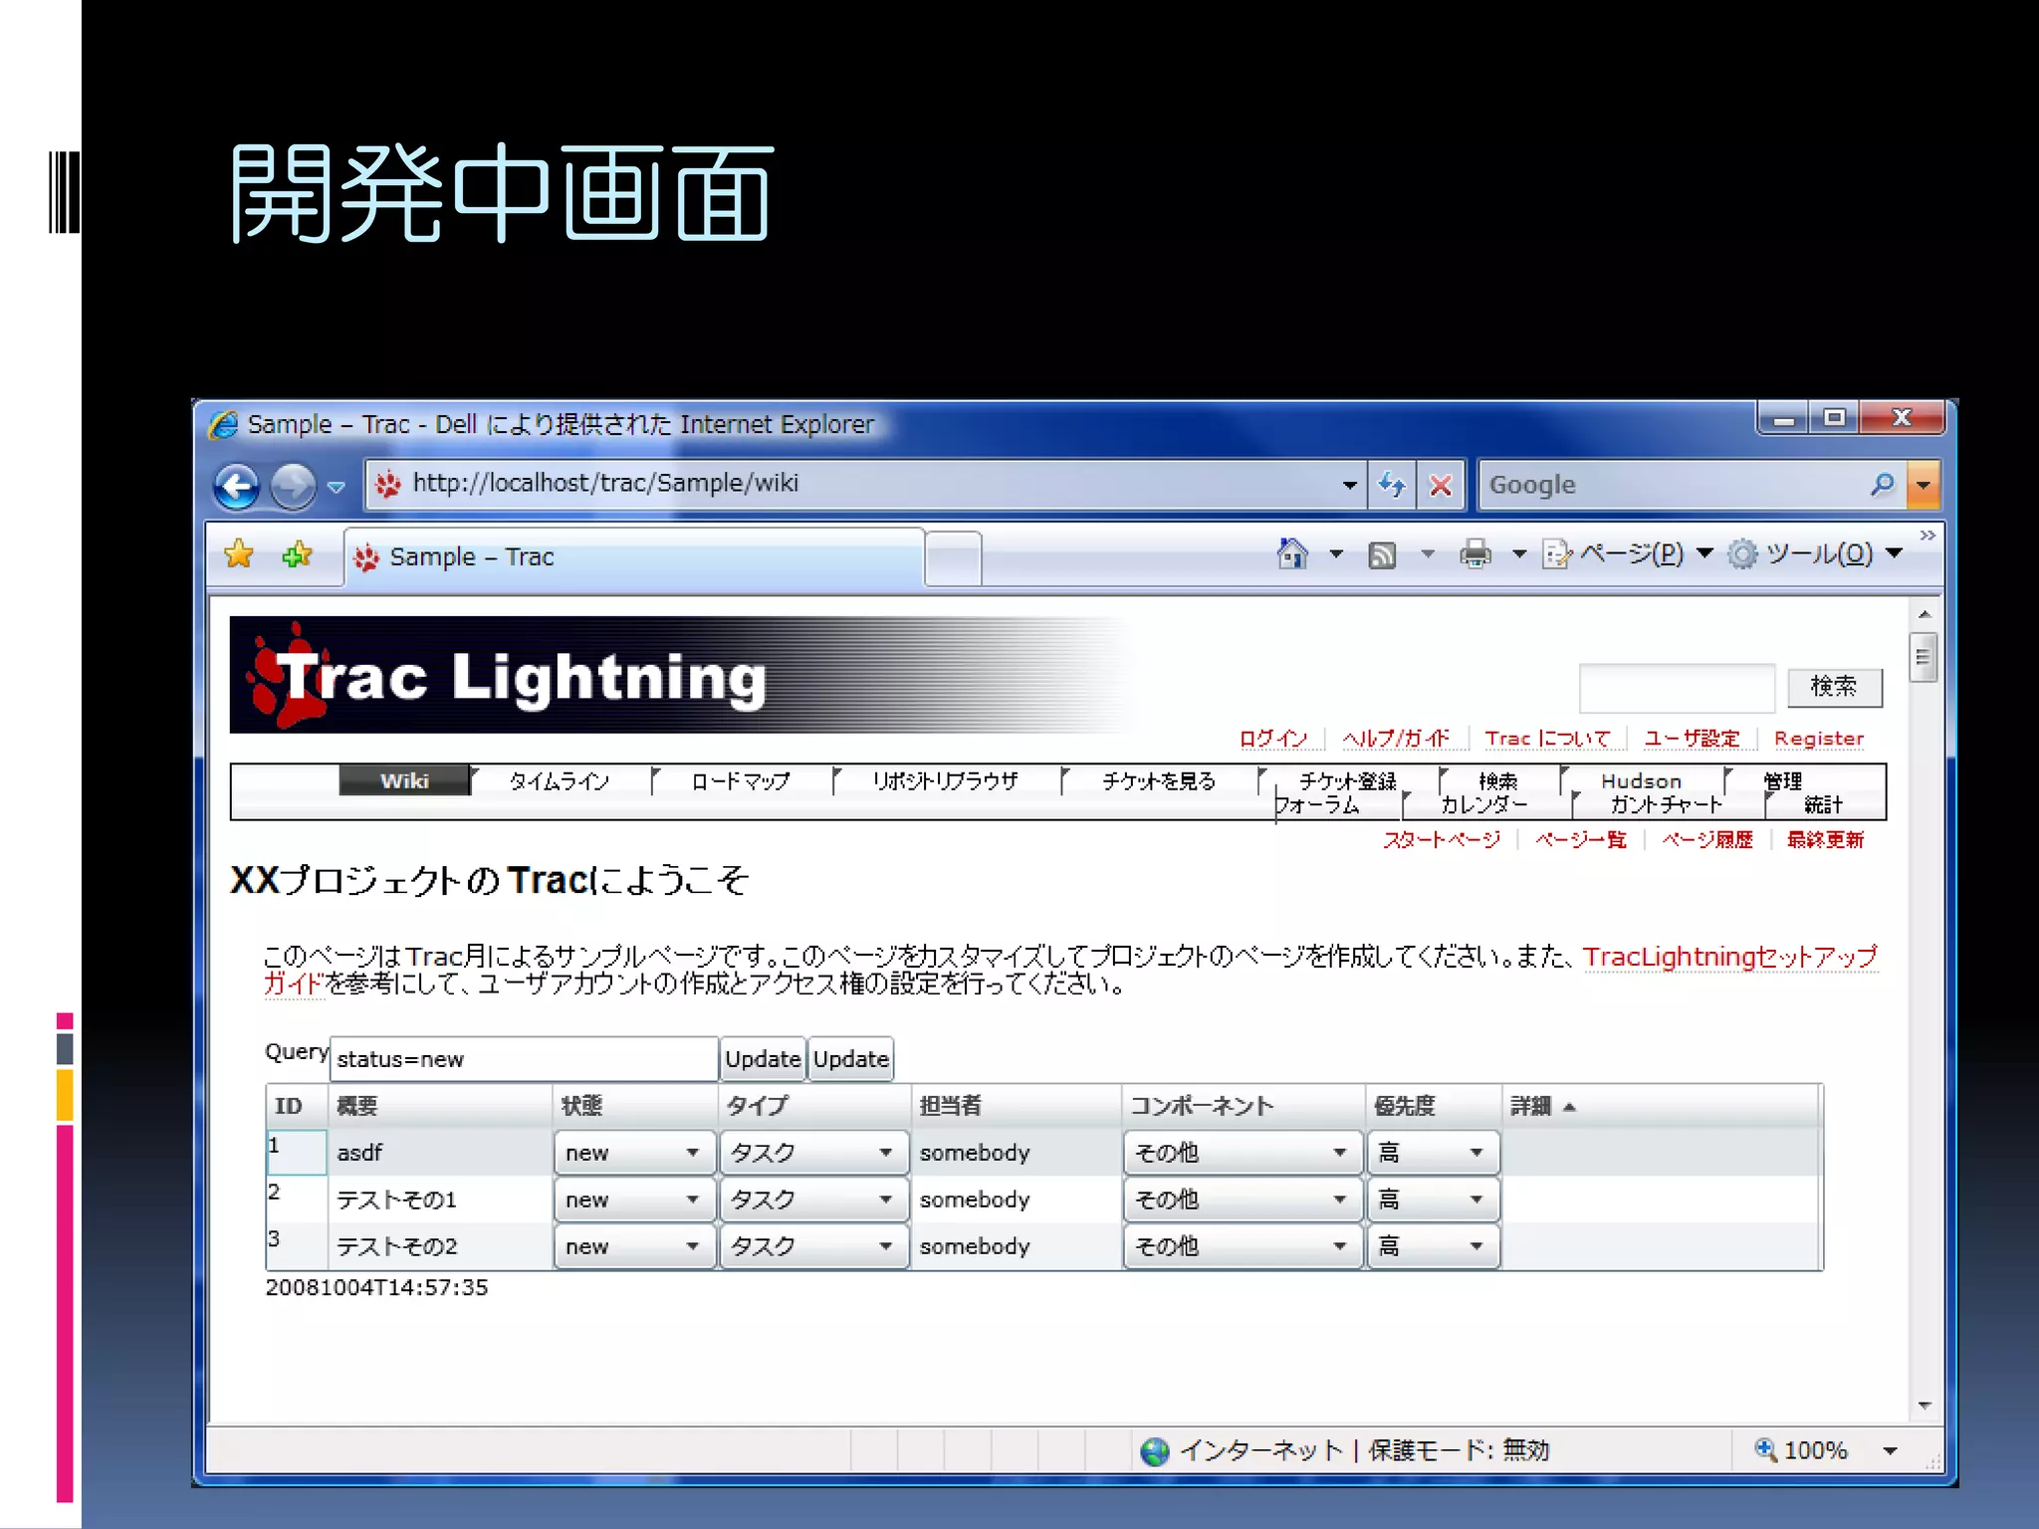Click the Favorites star icon
Image resolution: width=2039 pixels, height=1529 pixels.
pos(239,554)
